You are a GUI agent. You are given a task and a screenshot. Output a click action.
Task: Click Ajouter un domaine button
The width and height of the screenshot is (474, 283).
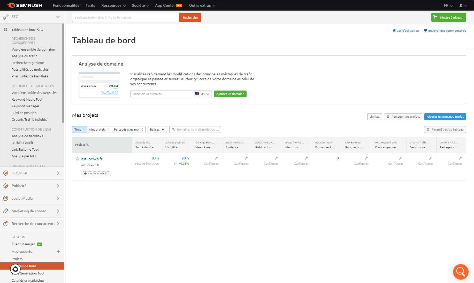click(x=230, y=94)
